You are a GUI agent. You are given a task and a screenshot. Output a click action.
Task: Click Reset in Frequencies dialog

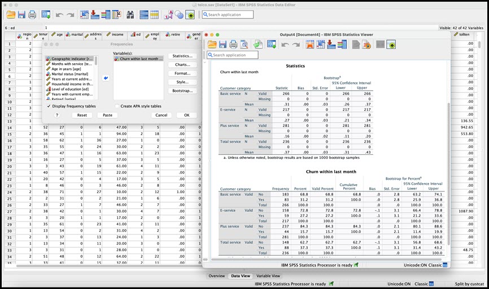click(x=82, y=115)
